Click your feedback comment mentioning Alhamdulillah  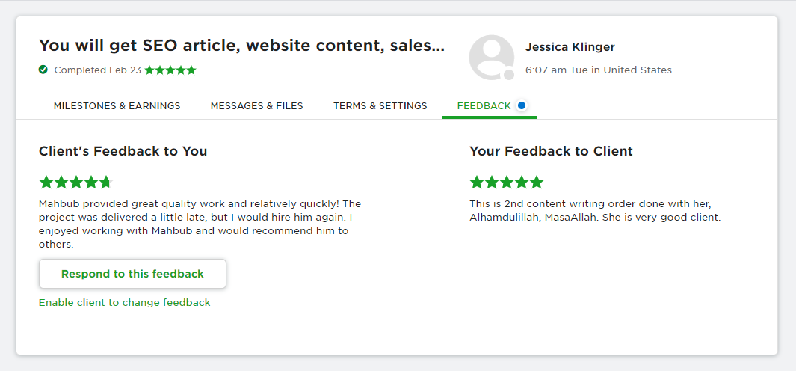click(594, 210)
